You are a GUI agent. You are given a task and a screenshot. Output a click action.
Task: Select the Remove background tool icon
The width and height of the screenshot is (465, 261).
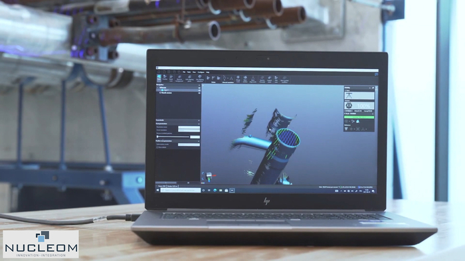click(179, 78)
